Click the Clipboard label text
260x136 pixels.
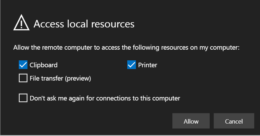(x=44, y=65)
